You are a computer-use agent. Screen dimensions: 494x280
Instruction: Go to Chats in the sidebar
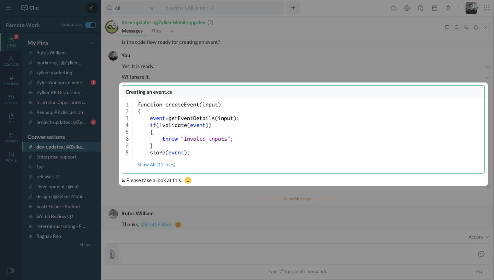coord(11,41)
